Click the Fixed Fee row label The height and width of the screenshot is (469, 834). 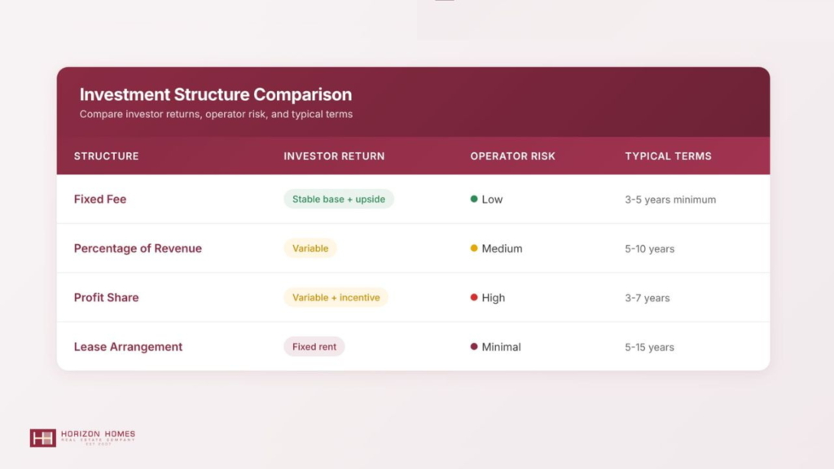[100, 199]
